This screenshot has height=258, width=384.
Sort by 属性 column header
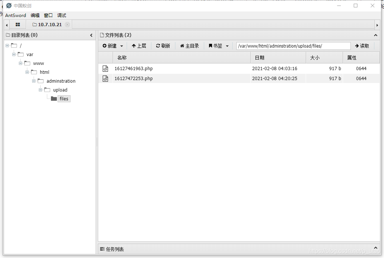[361, 58]
